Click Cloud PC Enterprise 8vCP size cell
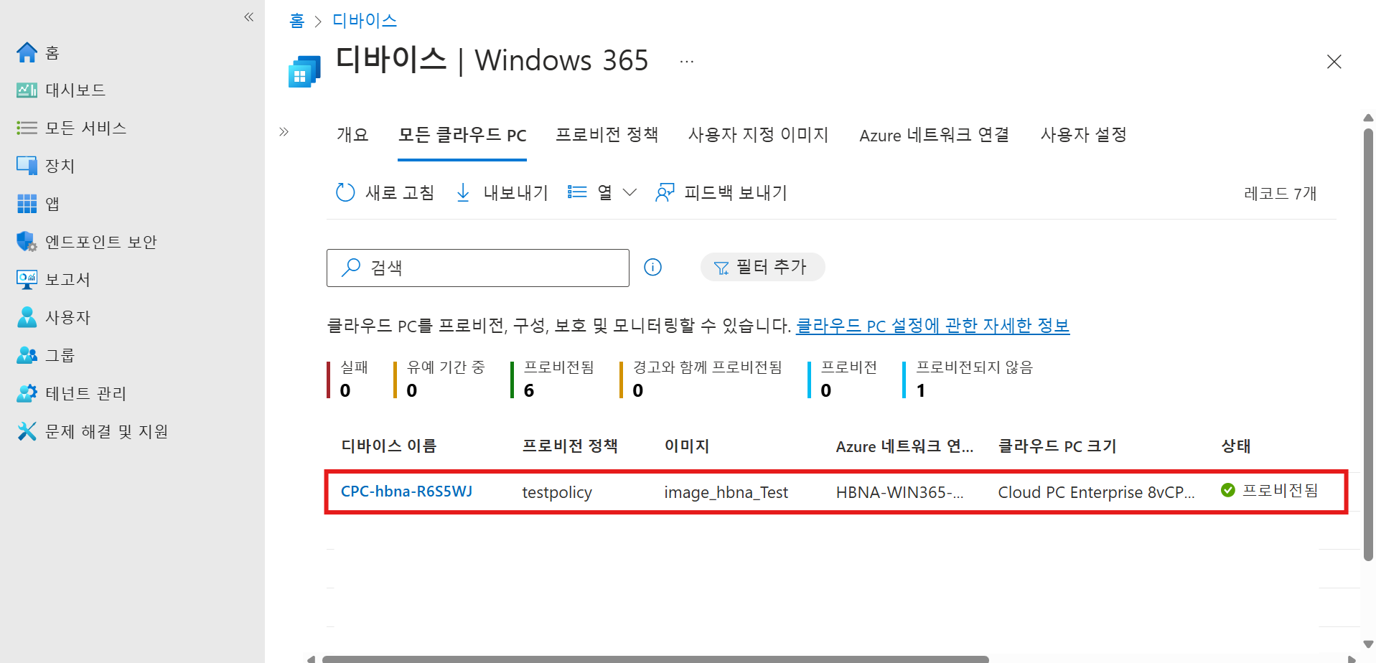The width and height of the screenshot is (1376, 663). click(1096, 492)
